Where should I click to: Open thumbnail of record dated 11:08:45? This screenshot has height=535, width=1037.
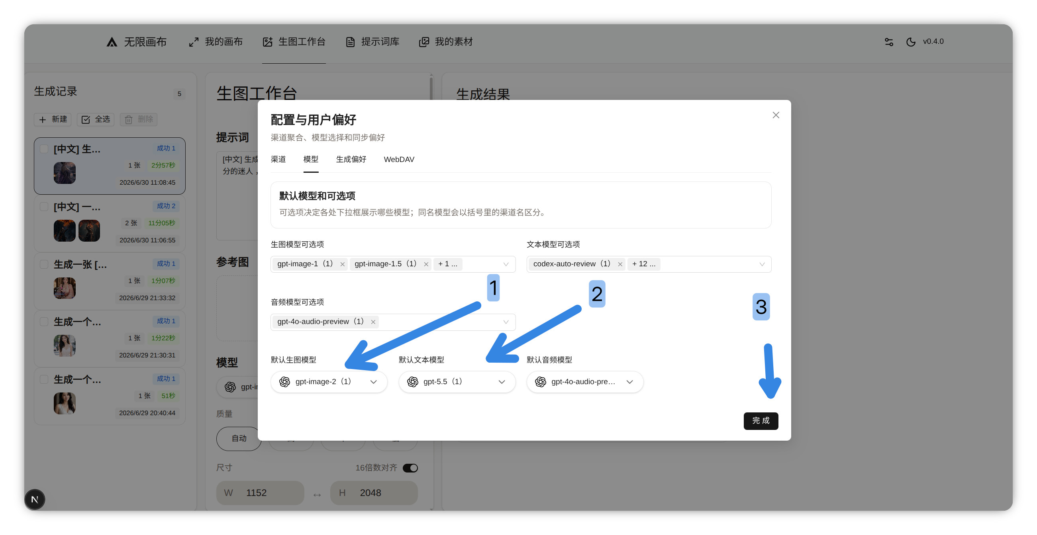tap(65, 173)
